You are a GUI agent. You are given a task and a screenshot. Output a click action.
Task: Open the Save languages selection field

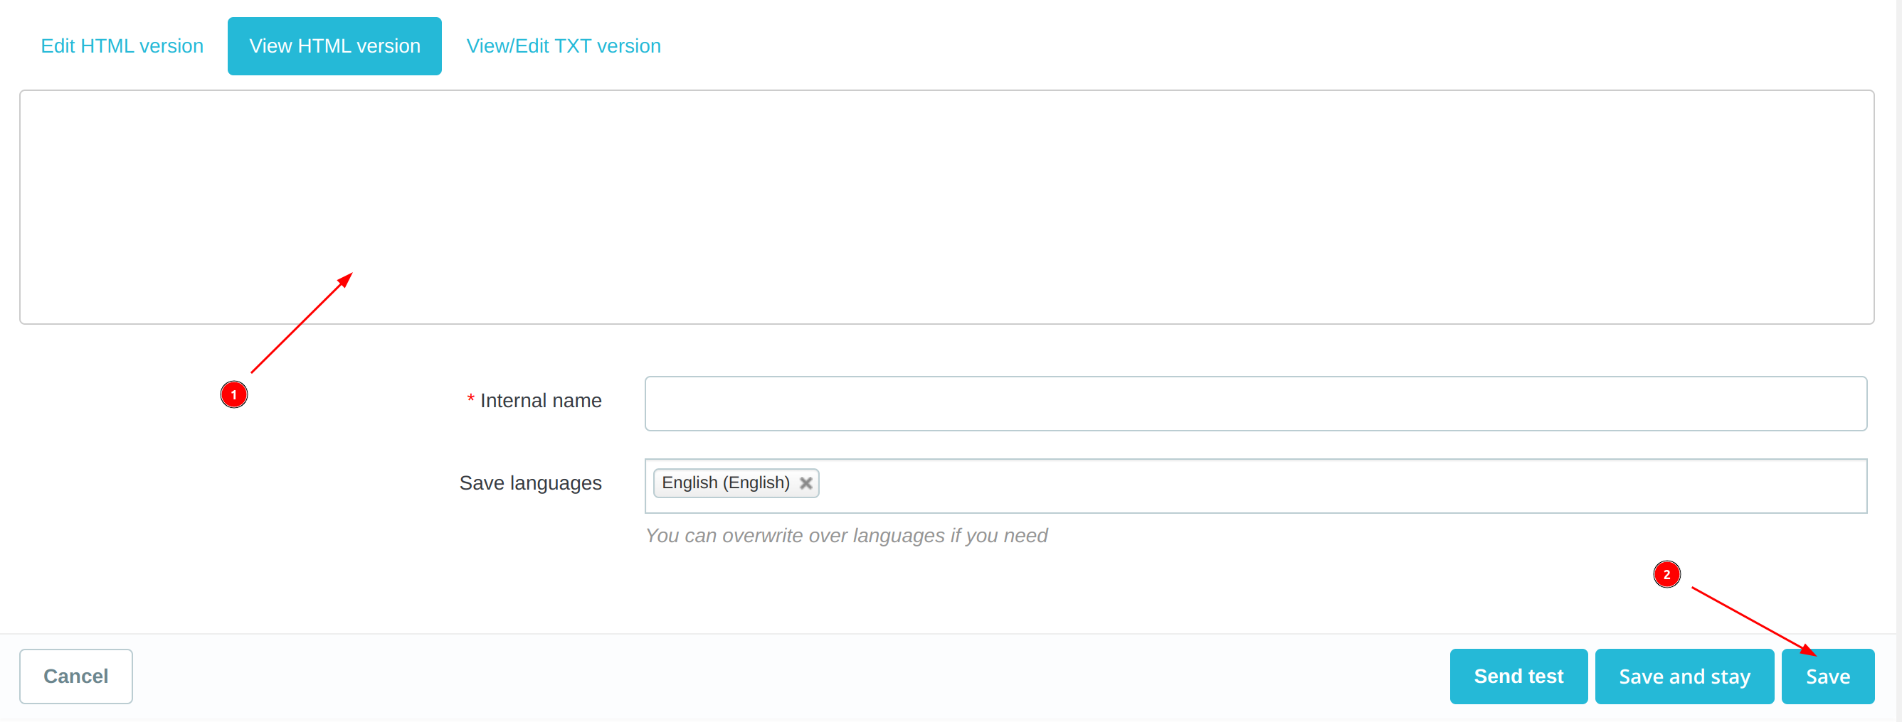(1329, 485)
